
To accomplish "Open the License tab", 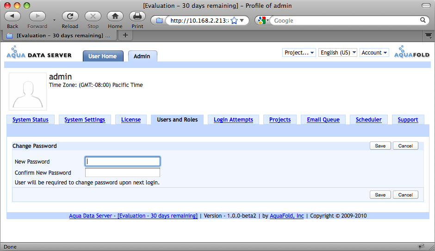I will (131, 120).
